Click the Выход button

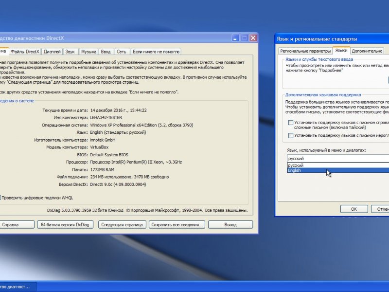[x=230, y=224]
